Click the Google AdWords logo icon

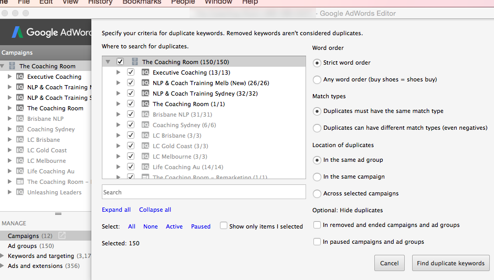coord(17,32)
